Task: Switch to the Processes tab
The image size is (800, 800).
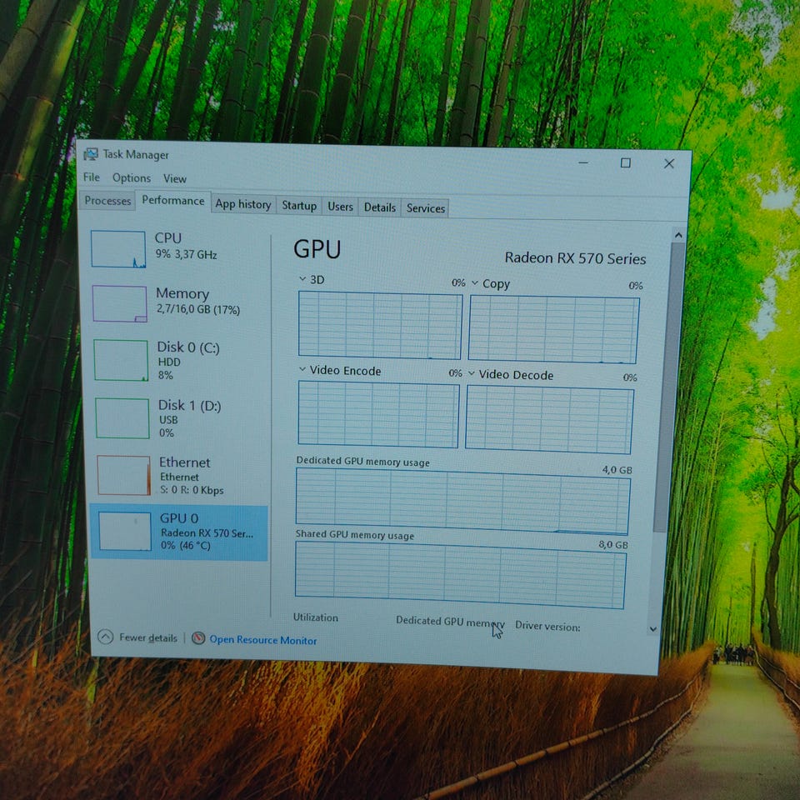Action: [107, 201]
